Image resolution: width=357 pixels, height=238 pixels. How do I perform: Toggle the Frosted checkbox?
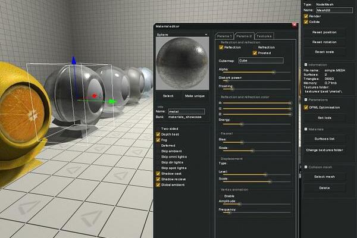tap(255, 53)
